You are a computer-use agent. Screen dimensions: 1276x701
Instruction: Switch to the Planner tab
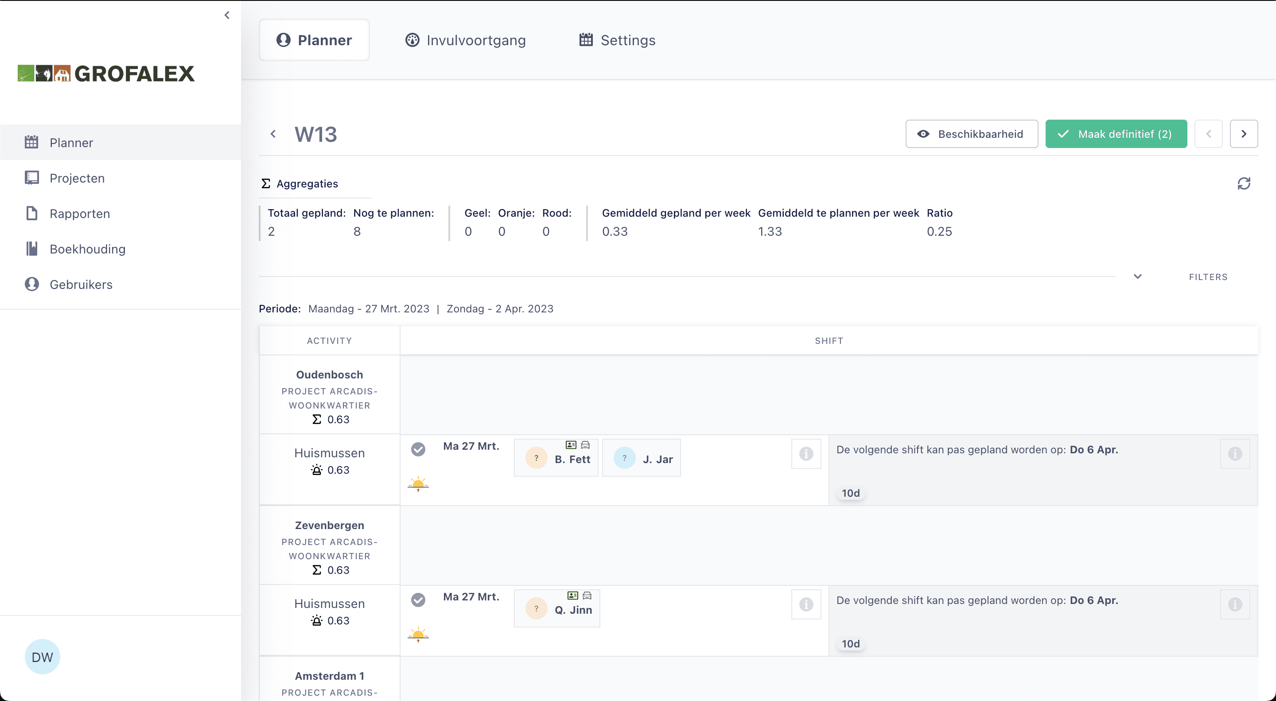tap(314, 40)
